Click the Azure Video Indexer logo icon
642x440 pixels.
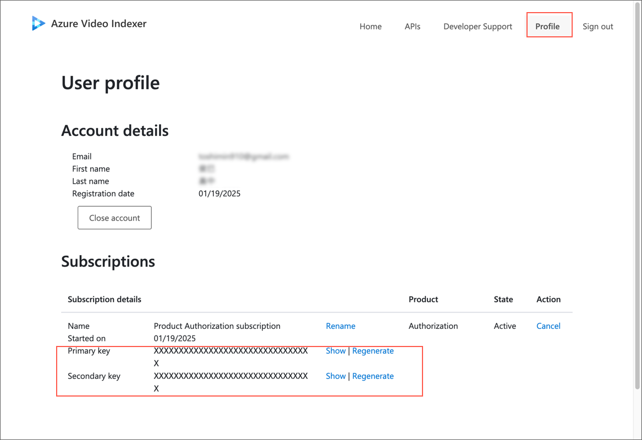click(x=38, y=23)
